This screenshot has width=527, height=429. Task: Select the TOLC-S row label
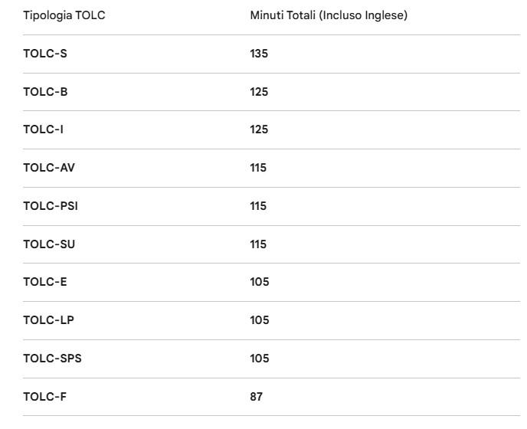pyautogui.click(x=45, y=54)
